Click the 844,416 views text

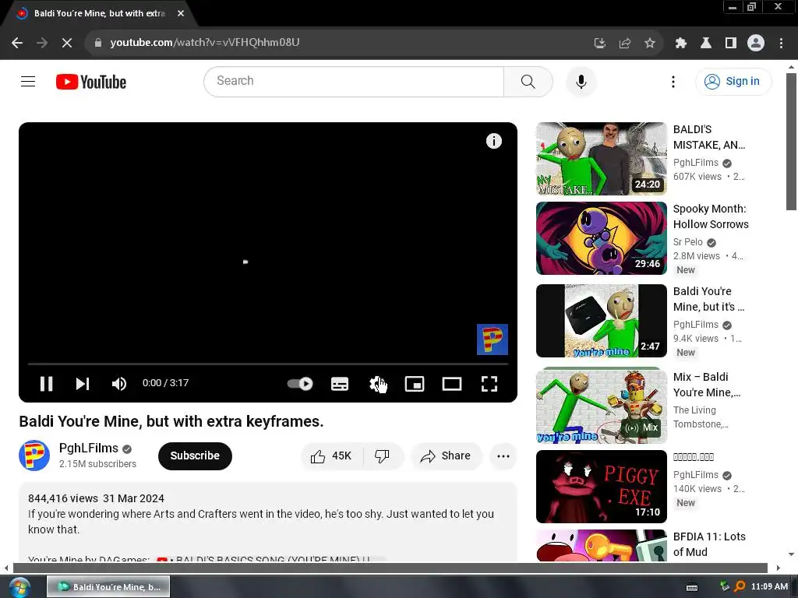pos(63,498)
